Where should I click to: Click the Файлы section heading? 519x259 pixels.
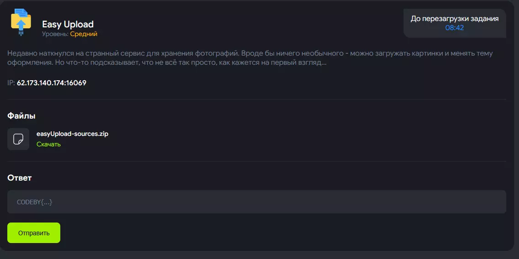21,116
